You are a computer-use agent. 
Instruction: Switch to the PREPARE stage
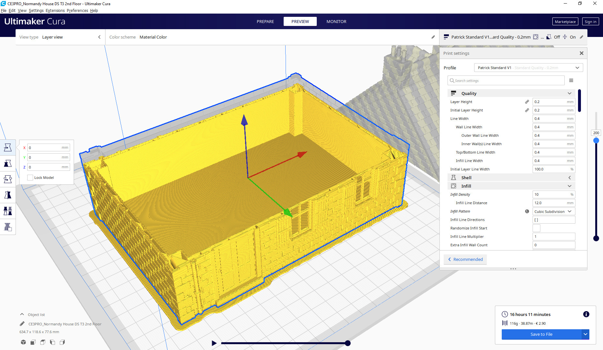[265, 21]
